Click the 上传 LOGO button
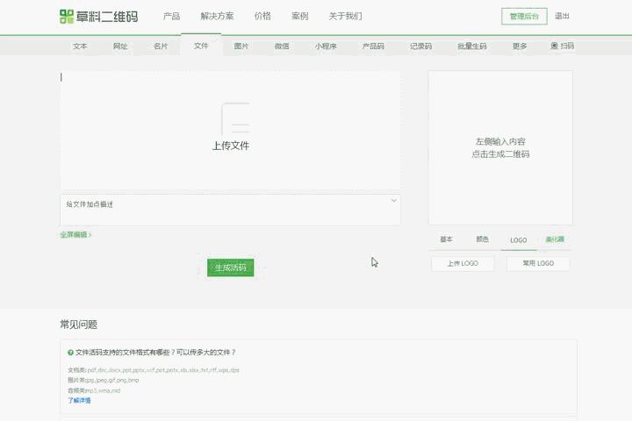This screenshot has height=421, width=632. point(463,263)
